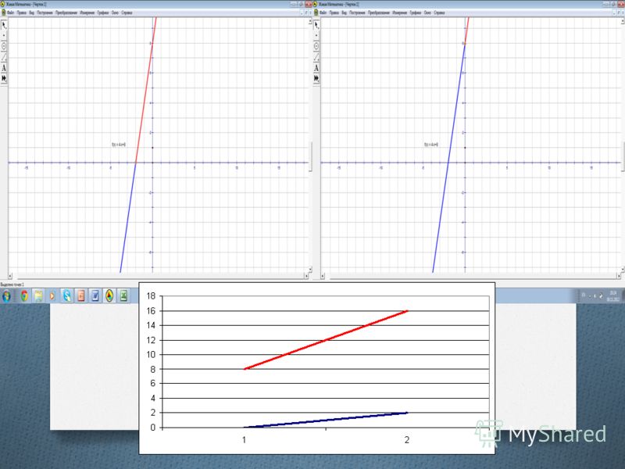
Task: Open the Графики menu in right window
Action: pos(416,13)
